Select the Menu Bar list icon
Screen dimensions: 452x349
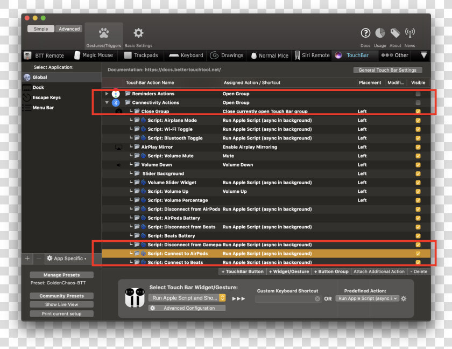click(27, 108)
